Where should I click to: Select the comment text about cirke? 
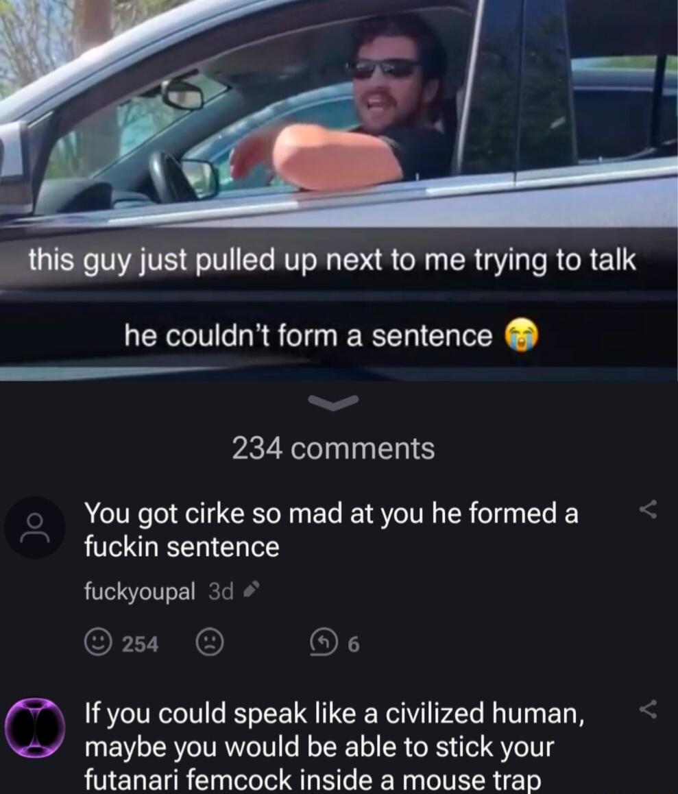(x=331, y=529)
